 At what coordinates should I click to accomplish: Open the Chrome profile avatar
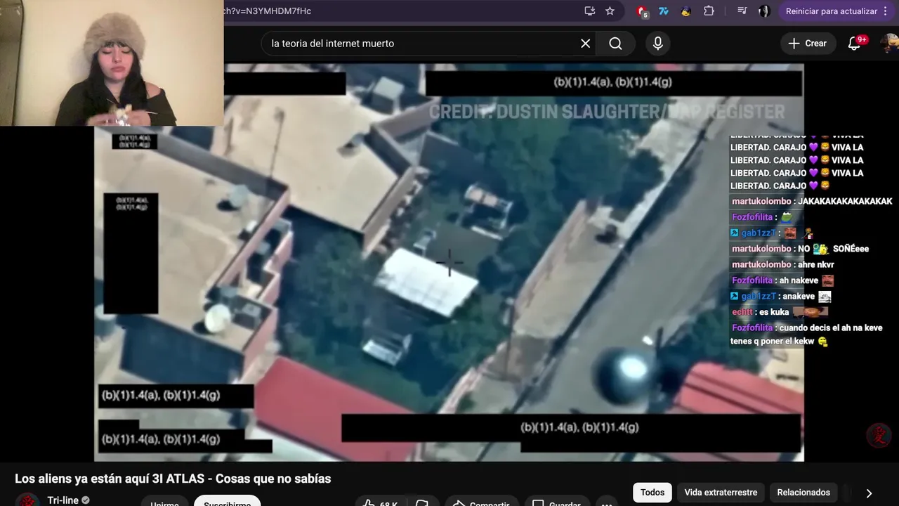pos(764,11)
